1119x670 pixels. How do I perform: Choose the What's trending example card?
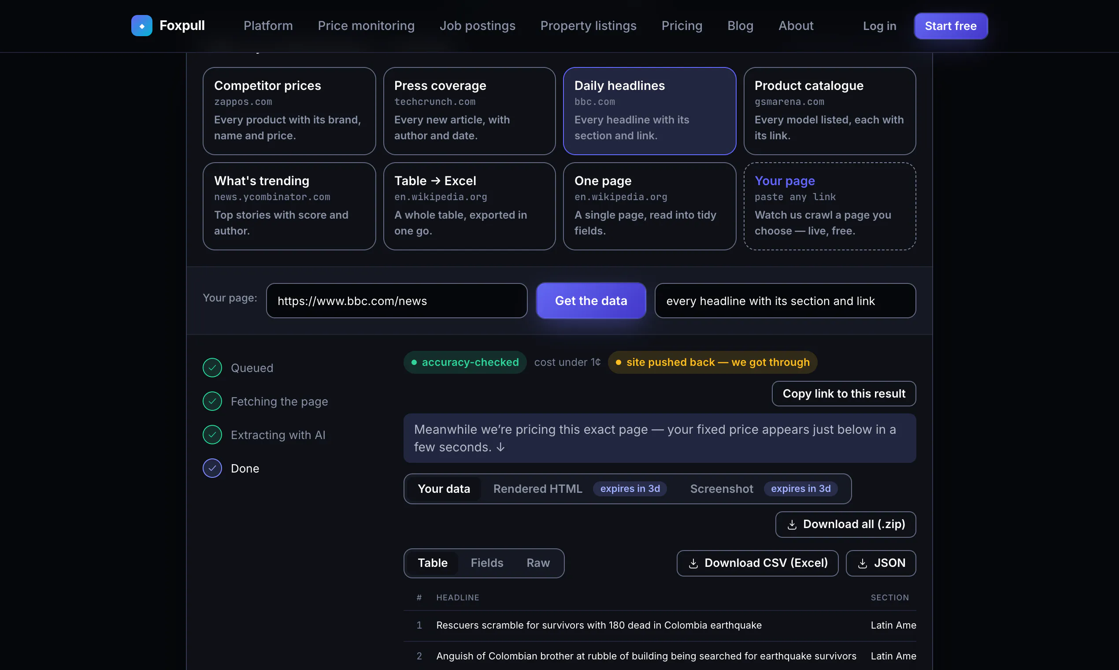coord(289,206)
